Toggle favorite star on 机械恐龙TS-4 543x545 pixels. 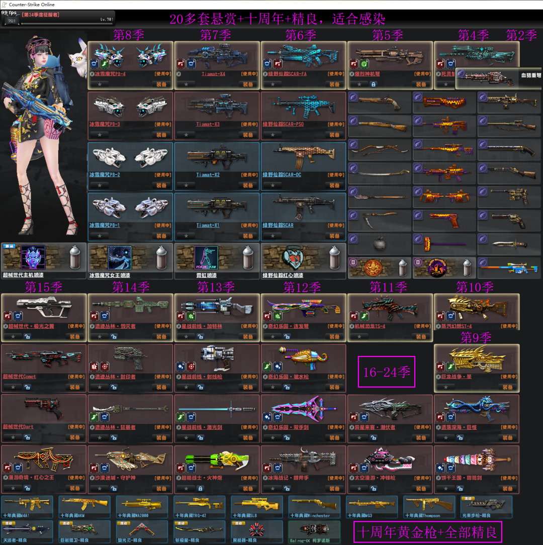(x=359, y=336)
